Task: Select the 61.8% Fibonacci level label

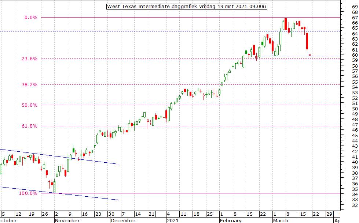Action: pyautogui.click(x=29, y=126)
